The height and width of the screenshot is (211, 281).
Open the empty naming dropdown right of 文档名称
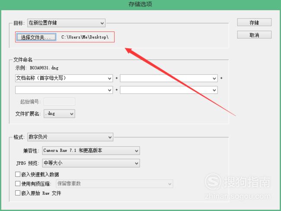coord(169,79)
